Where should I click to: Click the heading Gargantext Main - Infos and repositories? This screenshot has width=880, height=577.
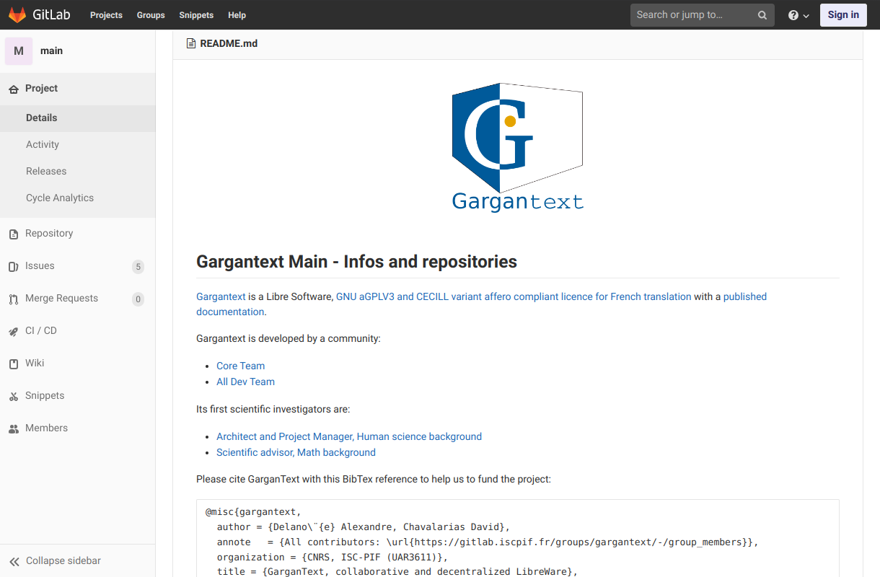[356, 262]
